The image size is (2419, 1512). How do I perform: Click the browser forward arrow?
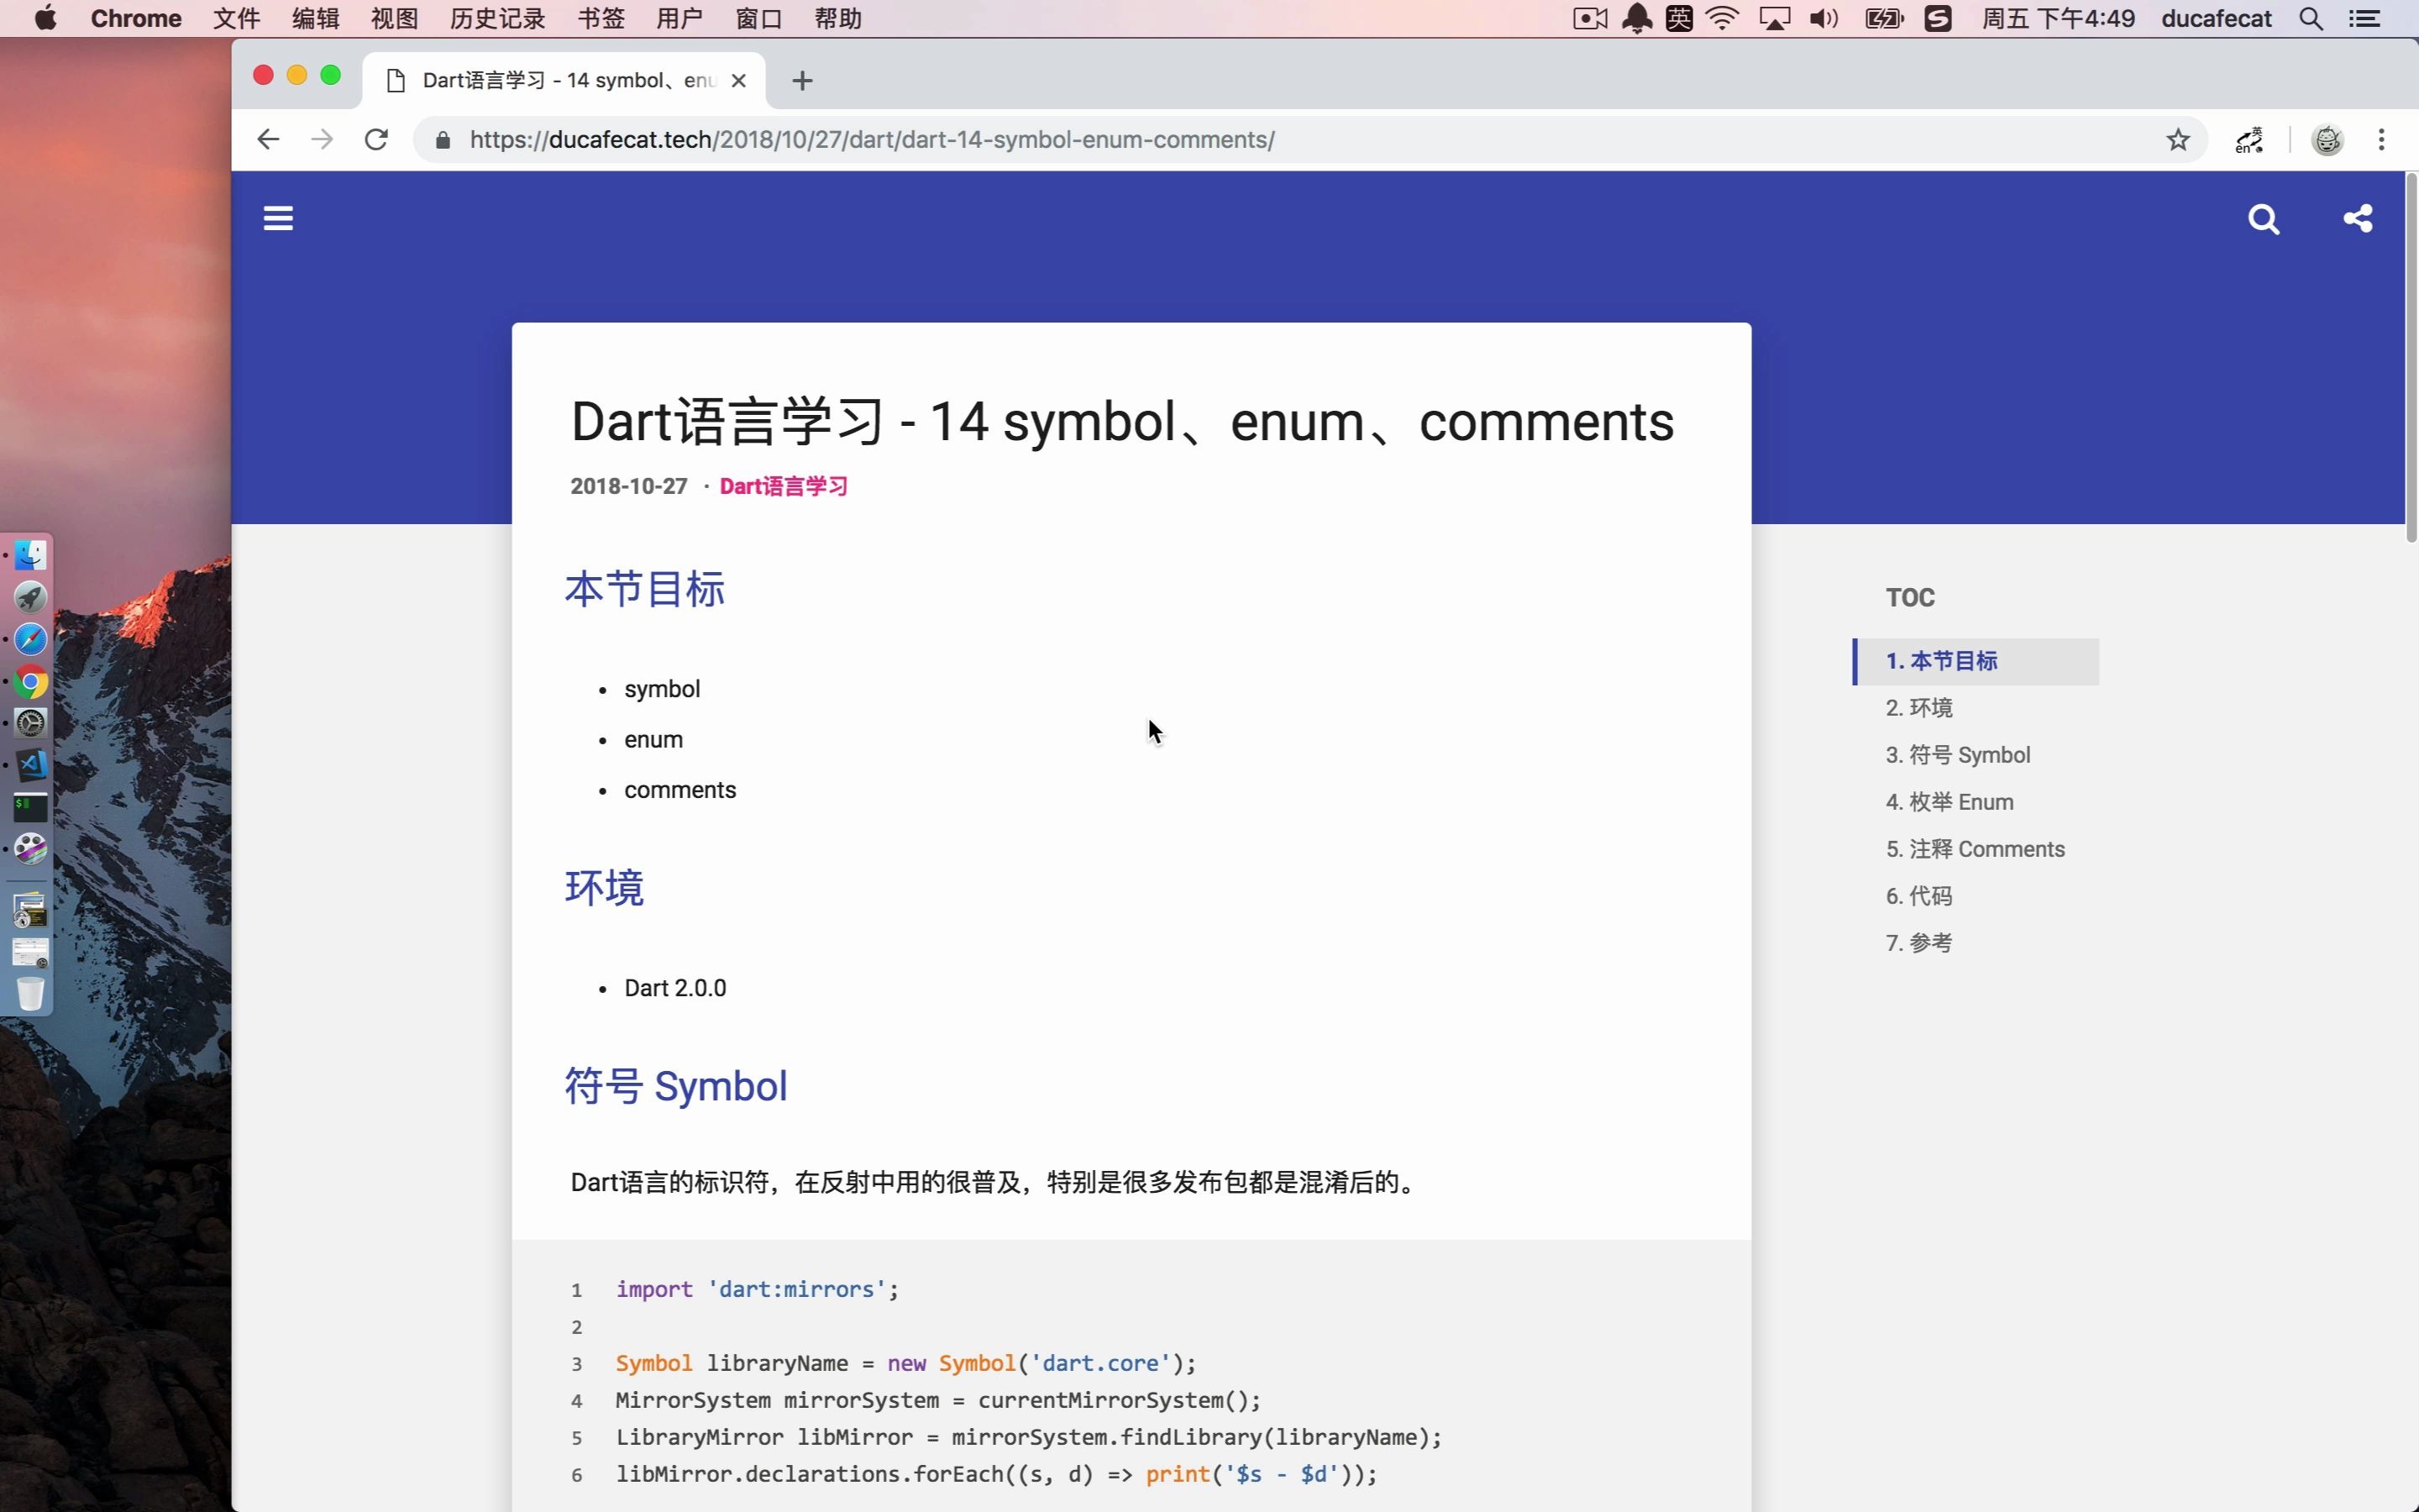tap(322, 139)
